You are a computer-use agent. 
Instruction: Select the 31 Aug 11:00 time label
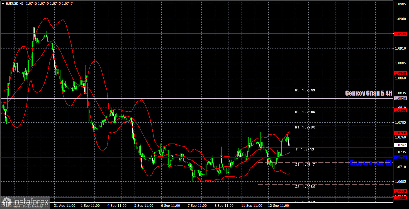[x=64, y=206]
